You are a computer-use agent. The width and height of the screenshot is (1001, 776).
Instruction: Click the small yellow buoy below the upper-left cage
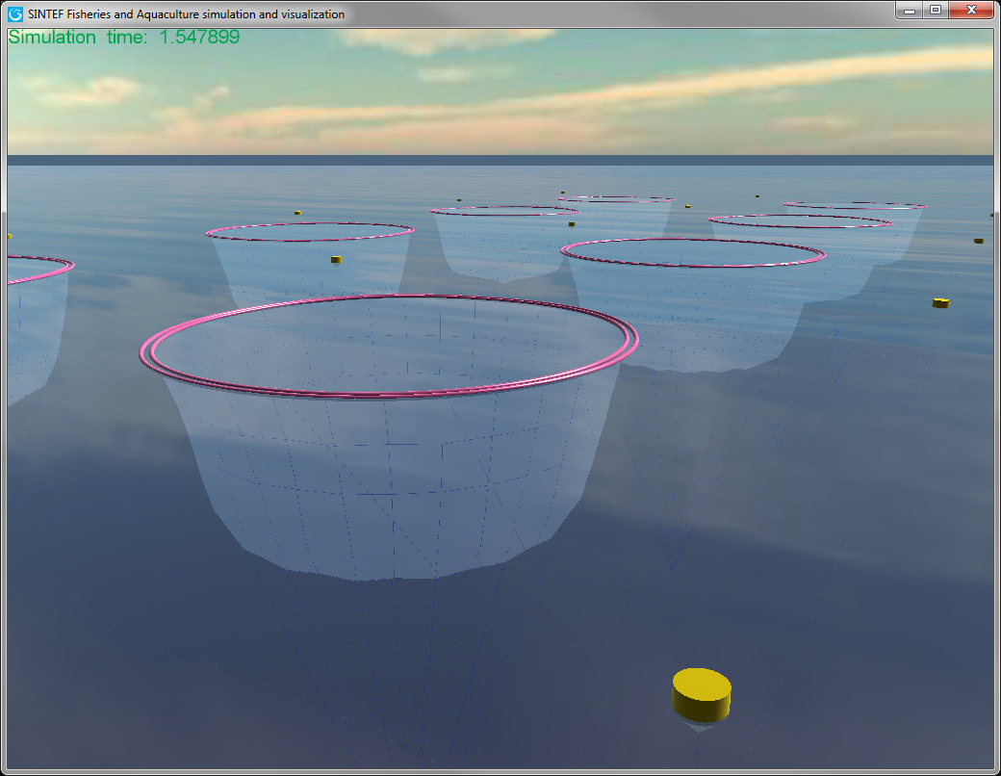tap(336, 259)
